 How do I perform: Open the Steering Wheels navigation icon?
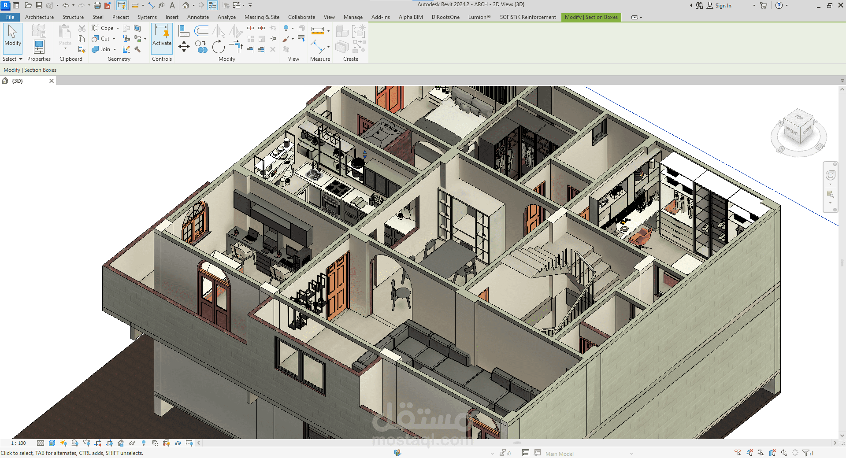830,175
